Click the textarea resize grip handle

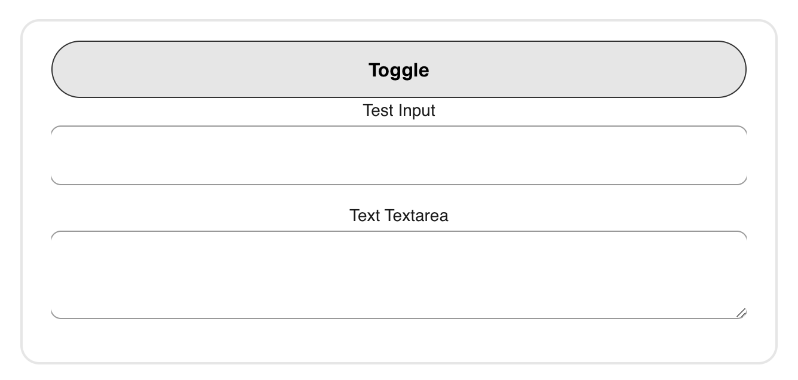pyautogui.click(x=741, y=311)
